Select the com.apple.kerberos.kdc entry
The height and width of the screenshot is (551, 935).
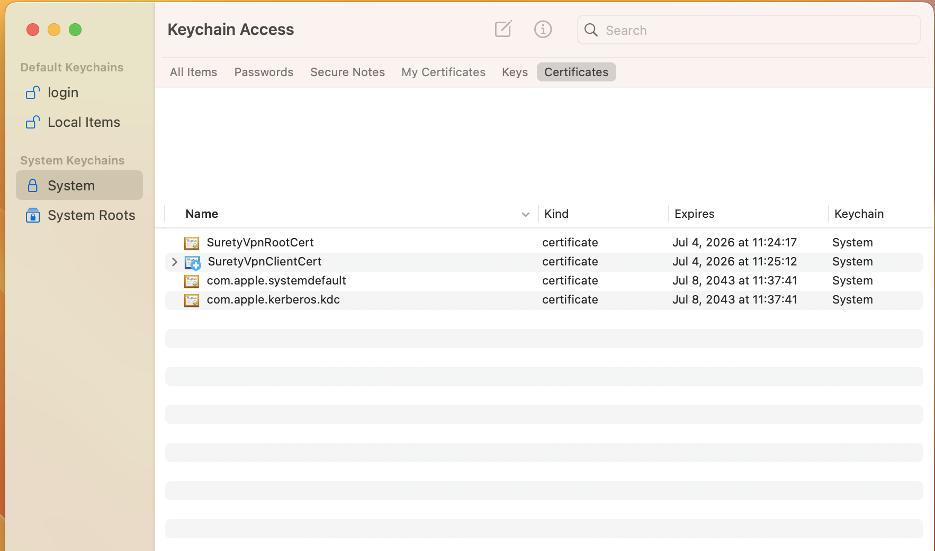(273, 299)
